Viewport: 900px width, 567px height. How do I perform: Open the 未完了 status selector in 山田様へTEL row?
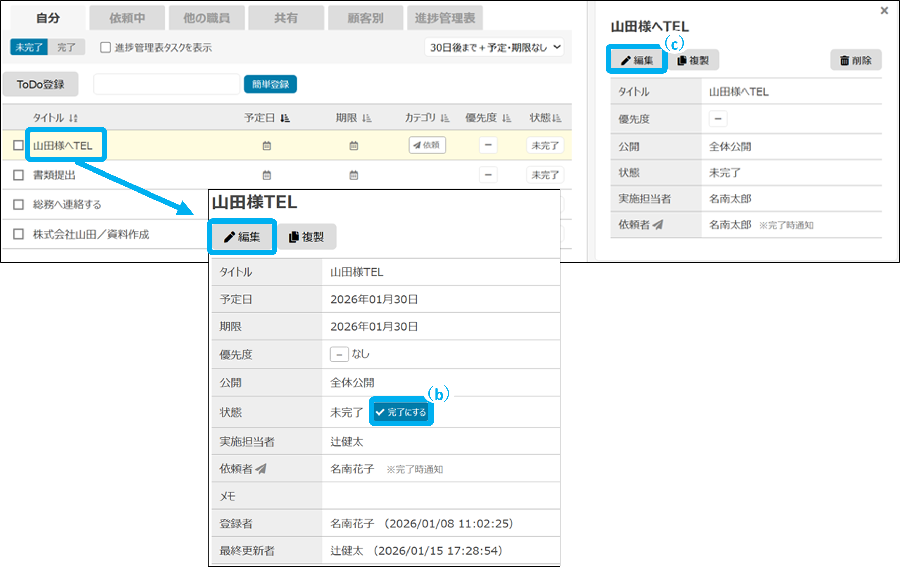545,145
